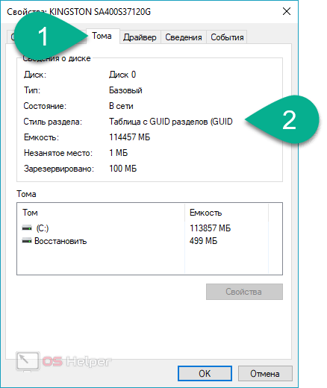
Task: Click the Емкость label in disk info
Action: pyautogui.click(x=41, y=137)
